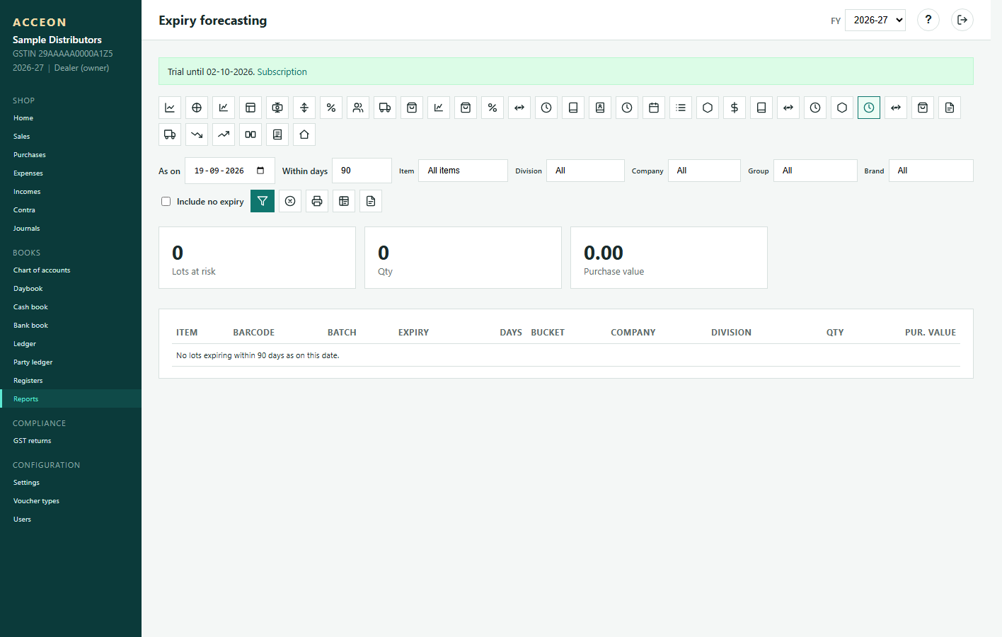Open the FY 2026-27 dropdown
Image resolution: width=1002 pixels, height=637 pixels.
click(x=875, y=20)
